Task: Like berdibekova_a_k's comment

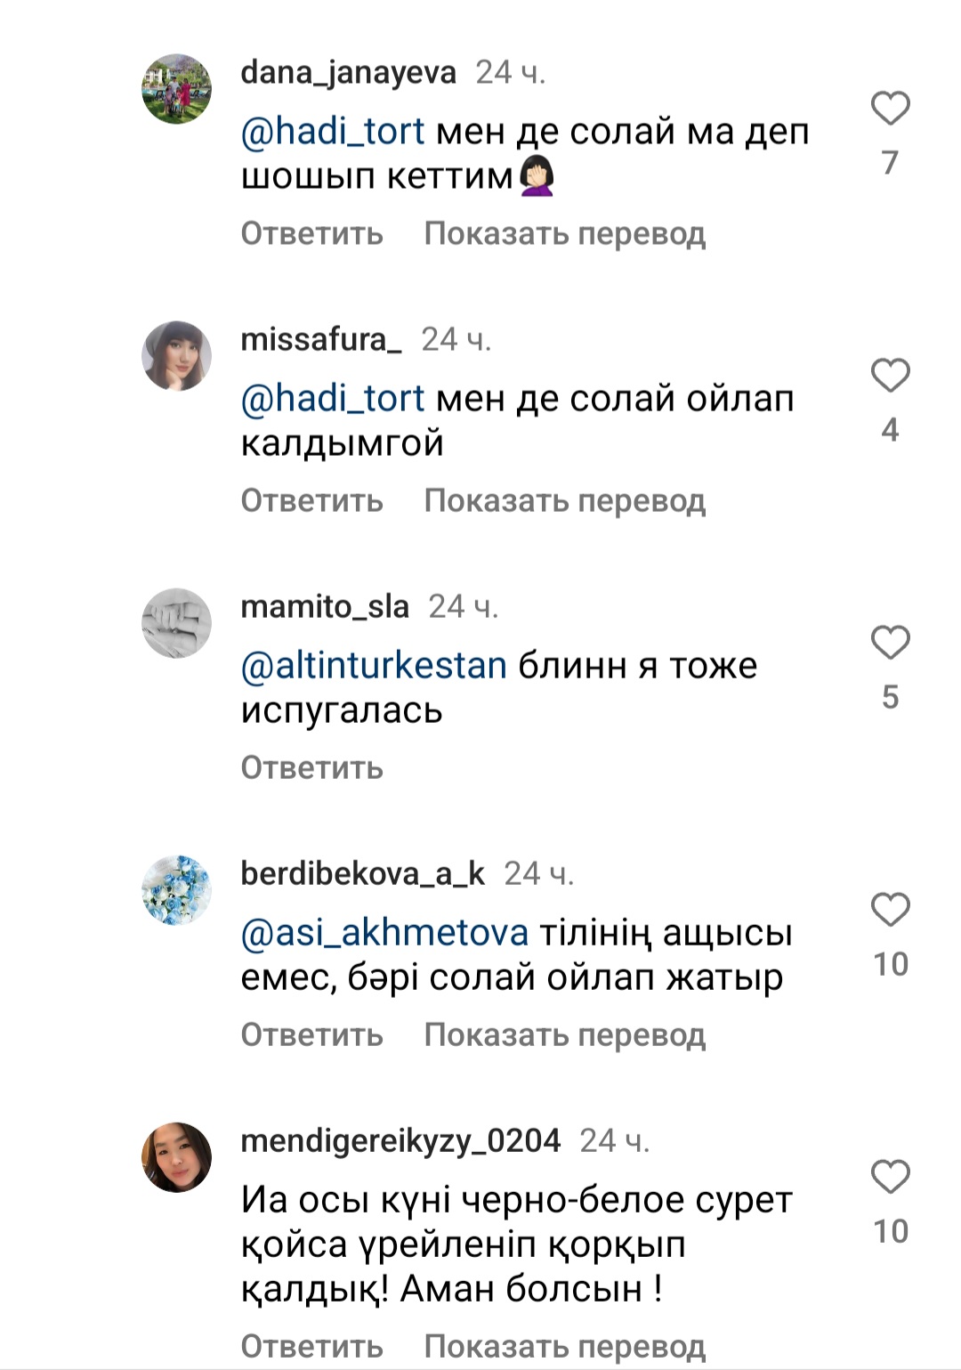Action: coord(890,910)
